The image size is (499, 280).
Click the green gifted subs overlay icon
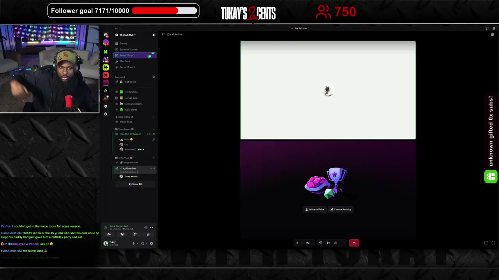[491, 177]
